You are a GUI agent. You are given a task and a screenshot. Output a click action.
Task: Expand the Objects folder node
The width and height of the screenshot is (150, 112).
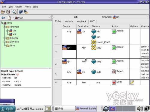[4, 38]
